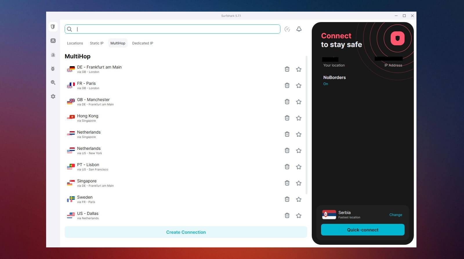This screenshot has width=464, height=259.
Task: Open Settings gear in sidebar
Action: pos(53,96)
